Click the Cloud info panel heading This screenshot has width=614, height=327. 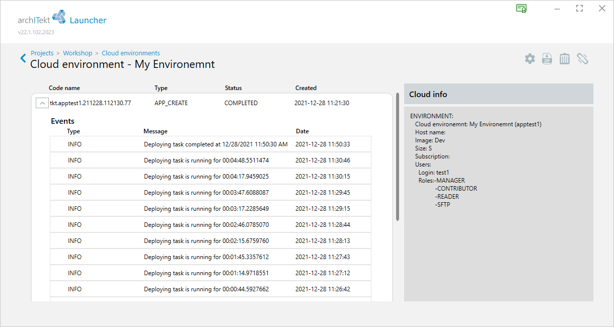coord(428,94)
